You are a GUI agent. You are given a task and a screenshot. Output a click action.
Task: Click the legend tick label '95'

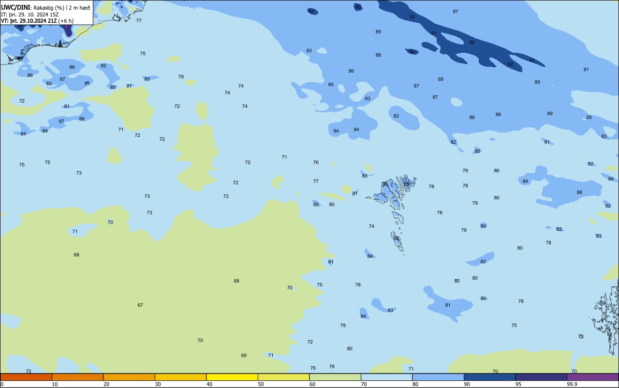tap(518, 384)
